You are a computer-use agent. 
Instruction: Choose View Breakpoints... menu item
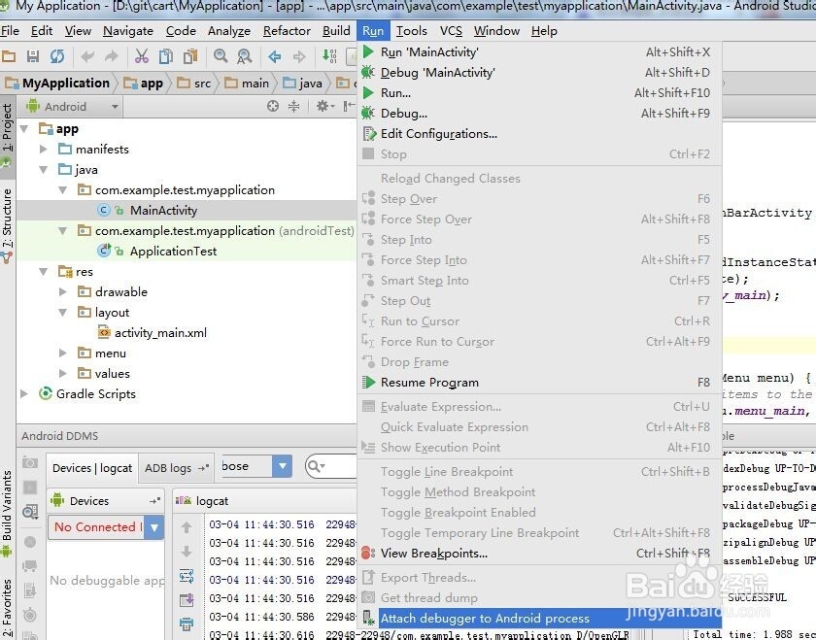click(x=539, y=554)
